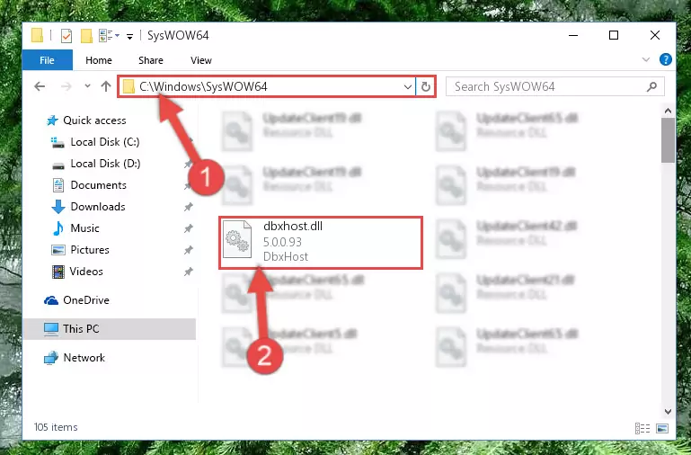Click the address bar path C:\Windows\SysWOW64
Screen dimensions: 691x455
tap(203, 86)
